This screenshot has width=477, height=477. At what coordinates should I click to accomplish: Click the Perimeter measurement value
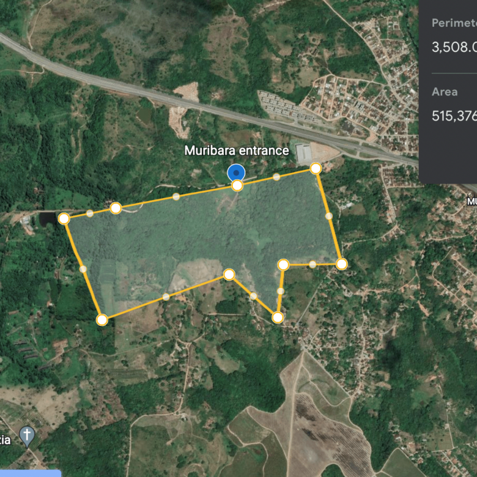coord(454,47)
